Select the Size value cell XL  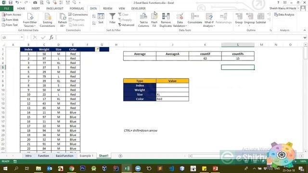pos(172,95)
